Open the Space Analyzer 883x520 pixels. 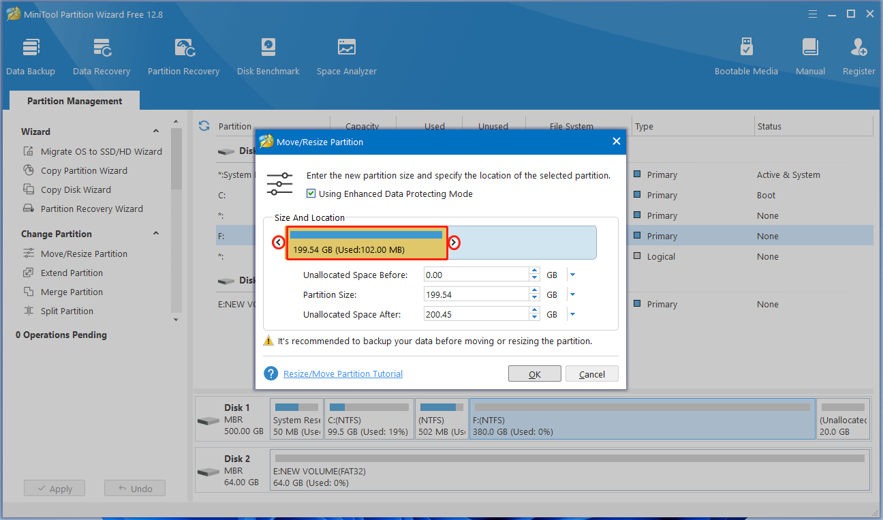pyautogui.click(x=346, y=56)
